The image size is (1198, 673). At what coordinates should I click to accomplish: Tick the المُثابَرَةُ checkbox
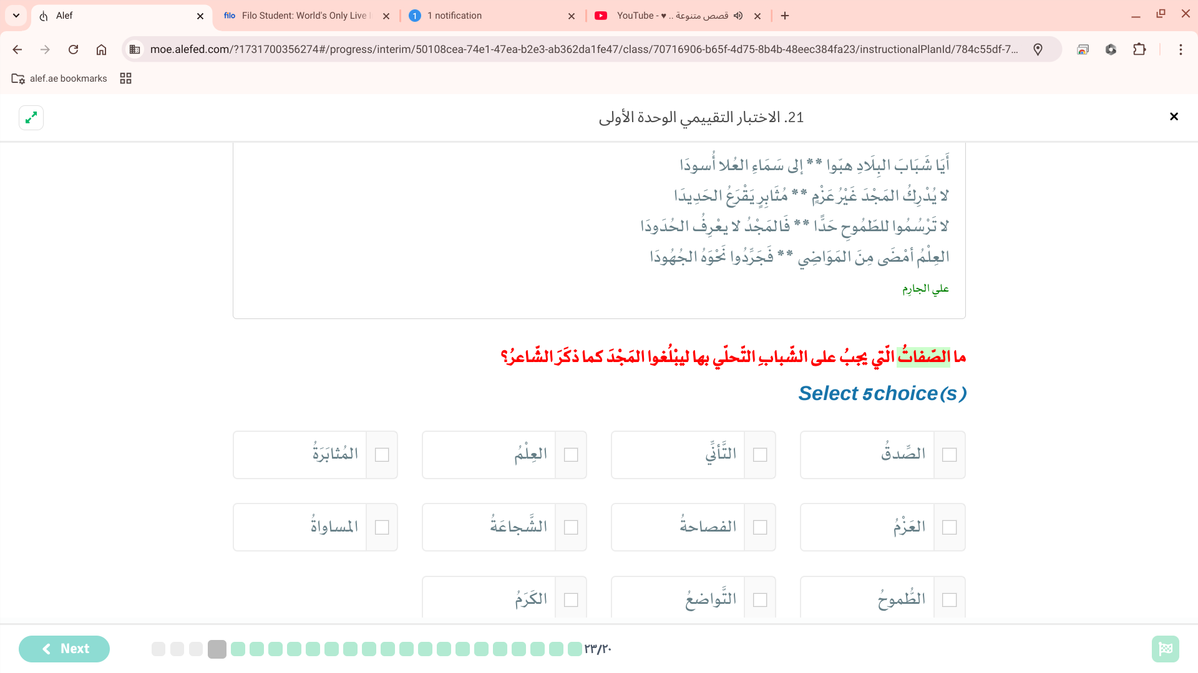coord(382,455)
